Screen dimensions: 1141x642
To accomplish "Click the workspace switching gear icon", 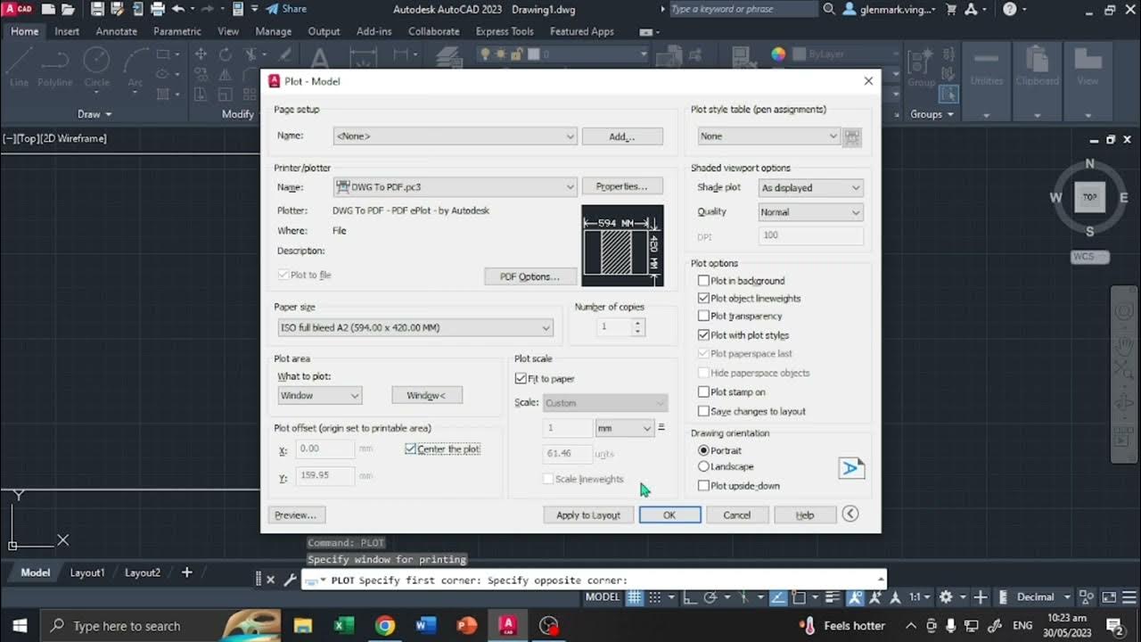I will click(x=946, y=597).
